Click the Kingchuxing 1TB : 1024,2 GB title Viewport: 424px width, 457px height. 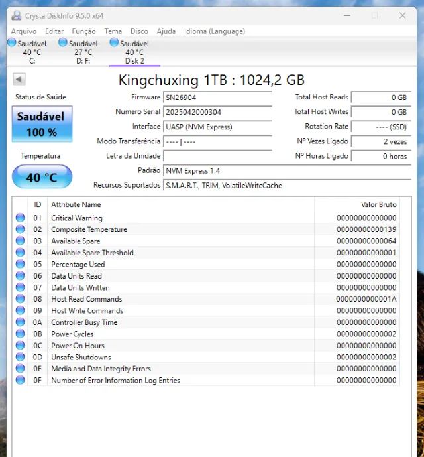click(211, 80)
